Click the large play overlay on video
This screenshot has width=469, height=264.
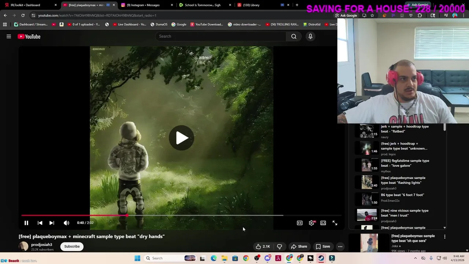click(x=181, y=138)
